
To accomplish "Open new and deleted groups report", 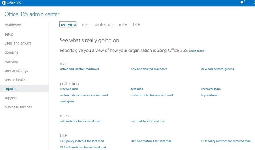I will (218, 69).
